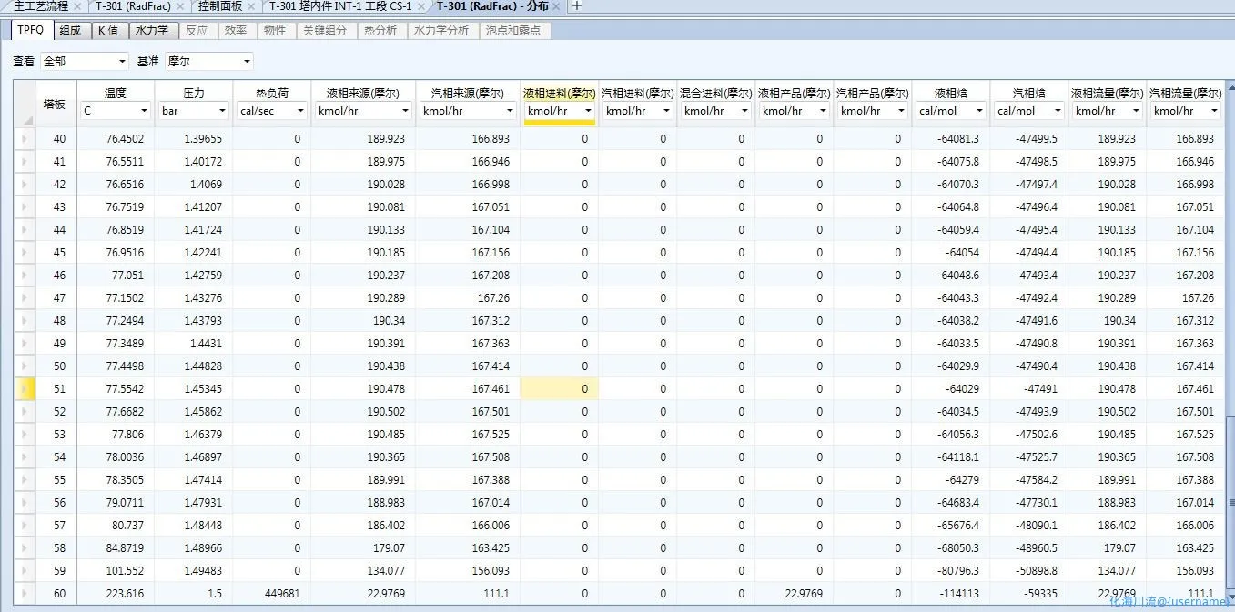Close the T-301 (RadFrac) document tab
The image size is (1235, 612).
coord(179,5)
